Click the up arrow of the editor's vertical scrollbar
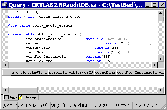The image size is (167, 110). pyautogui.click(x=161, y=13)
